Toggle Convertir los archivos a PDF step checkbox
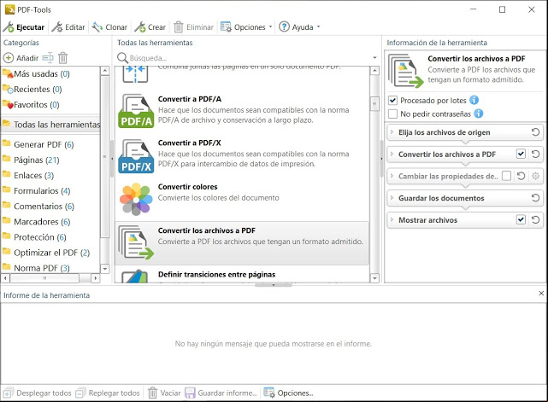Screen dimensions: 548x402 [521, 154]
